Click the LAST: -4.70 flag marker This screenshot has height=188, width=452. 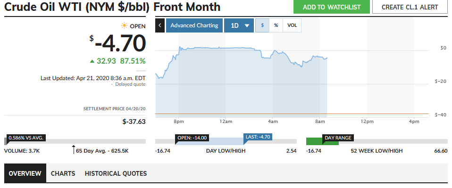coord(258,137)
